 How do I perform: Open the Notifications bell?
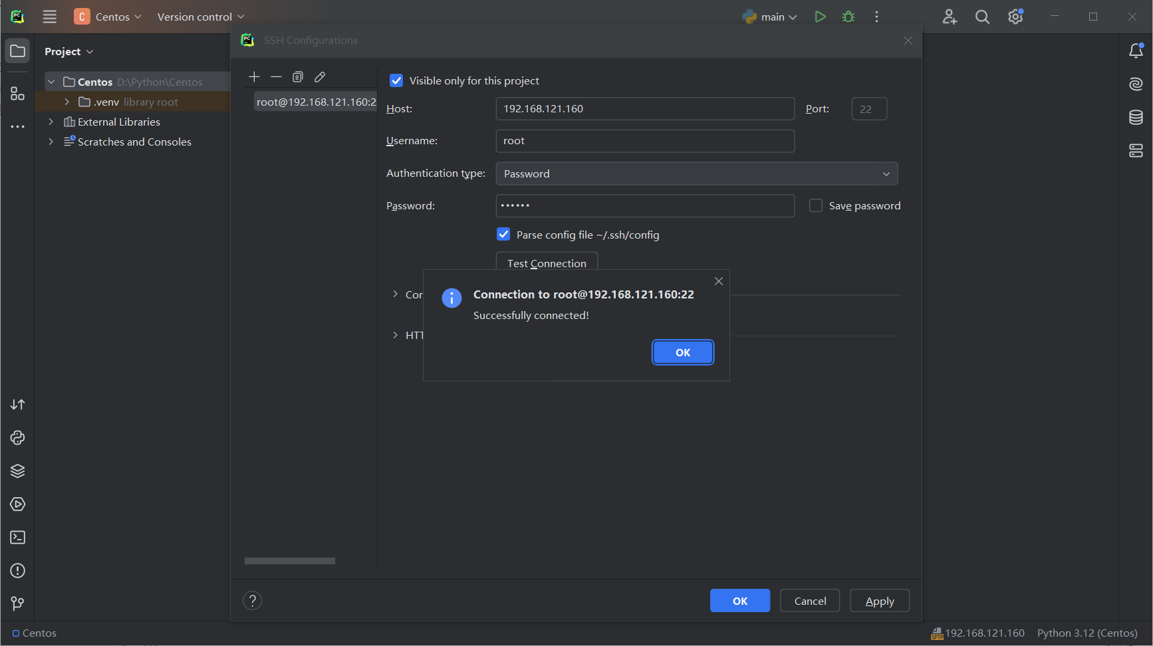point(1136,51)
